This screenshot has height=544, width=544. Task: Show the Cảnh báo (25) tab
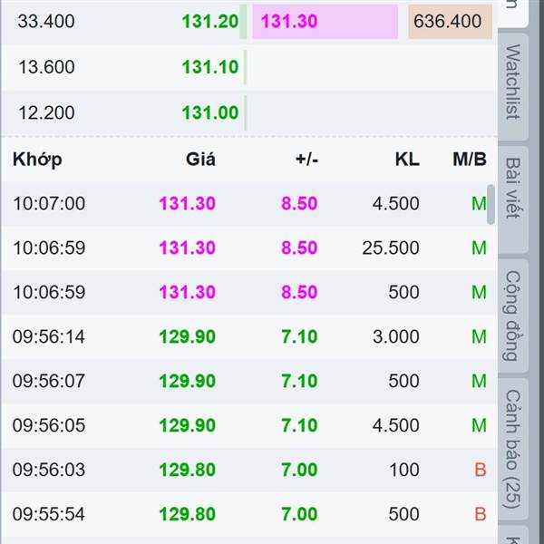[x=513, y=449]
